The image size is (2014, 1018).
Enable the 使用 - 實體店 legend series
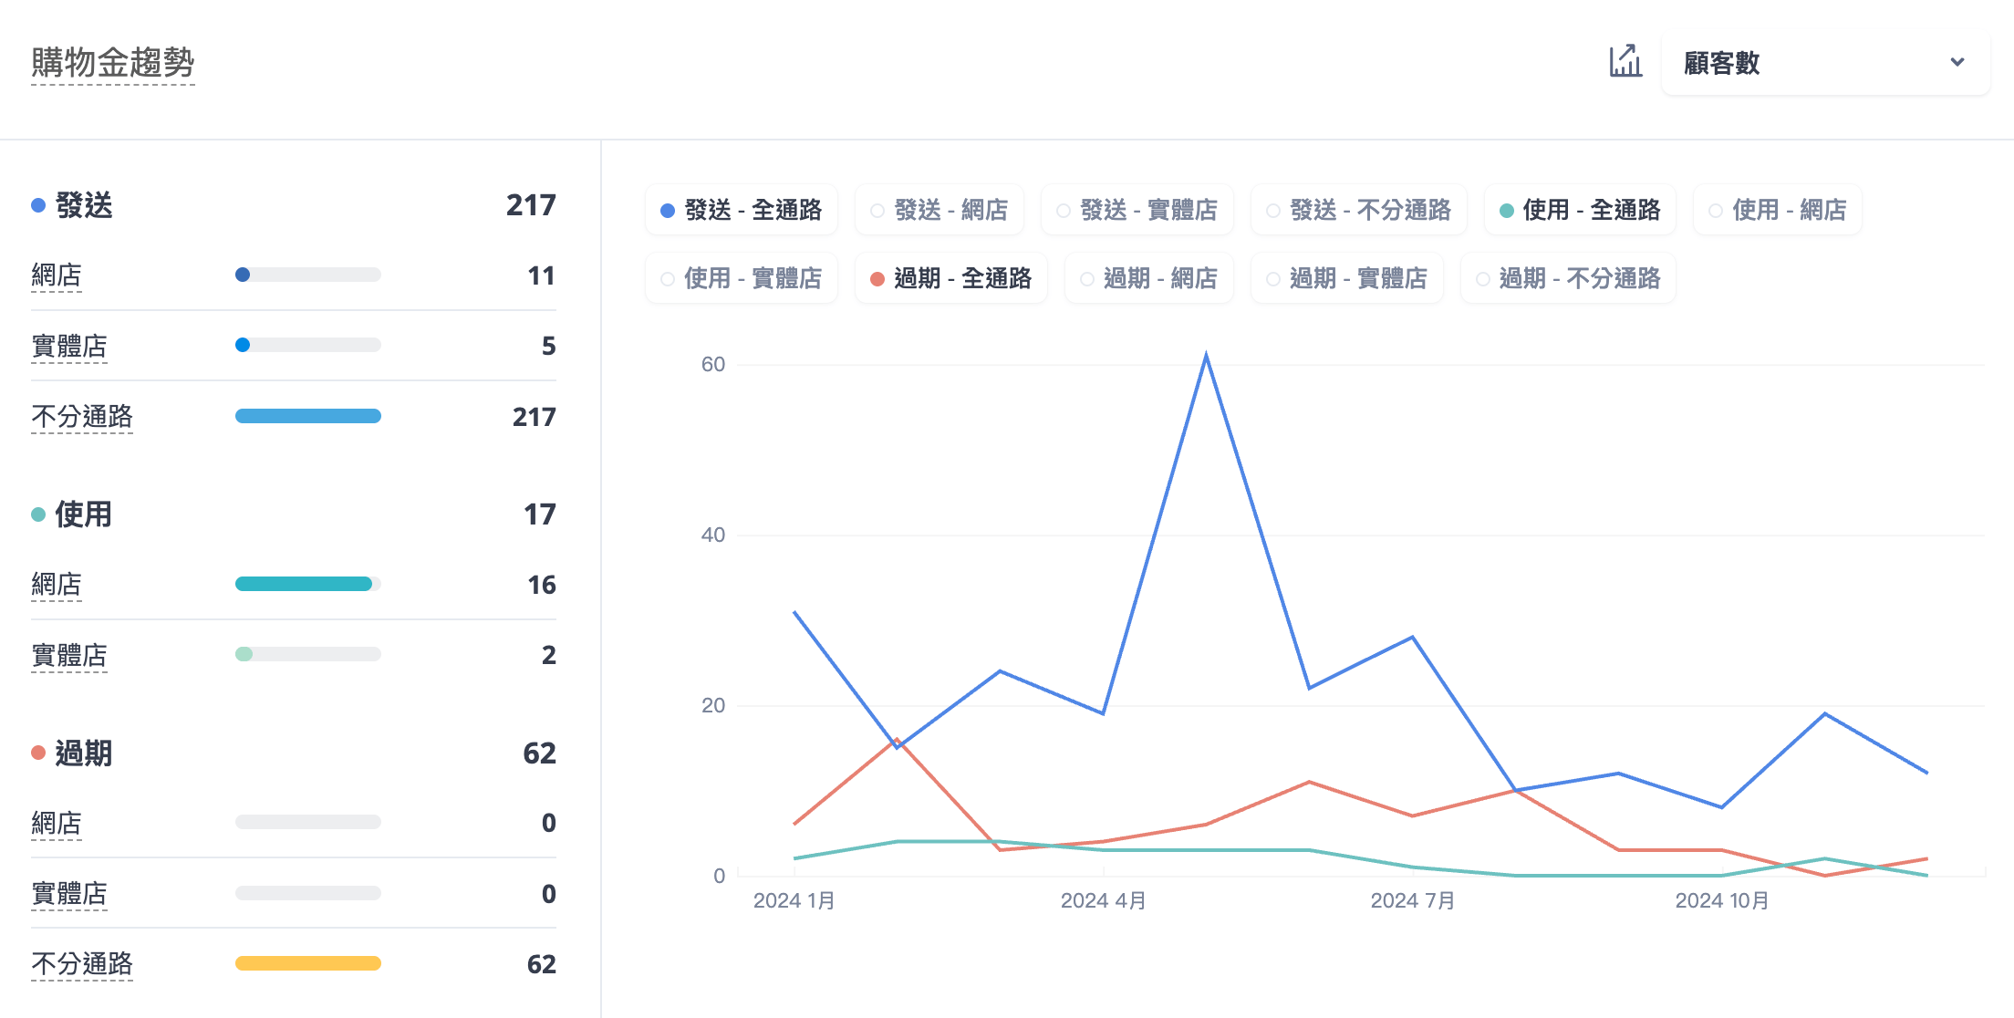coord(742,278)
